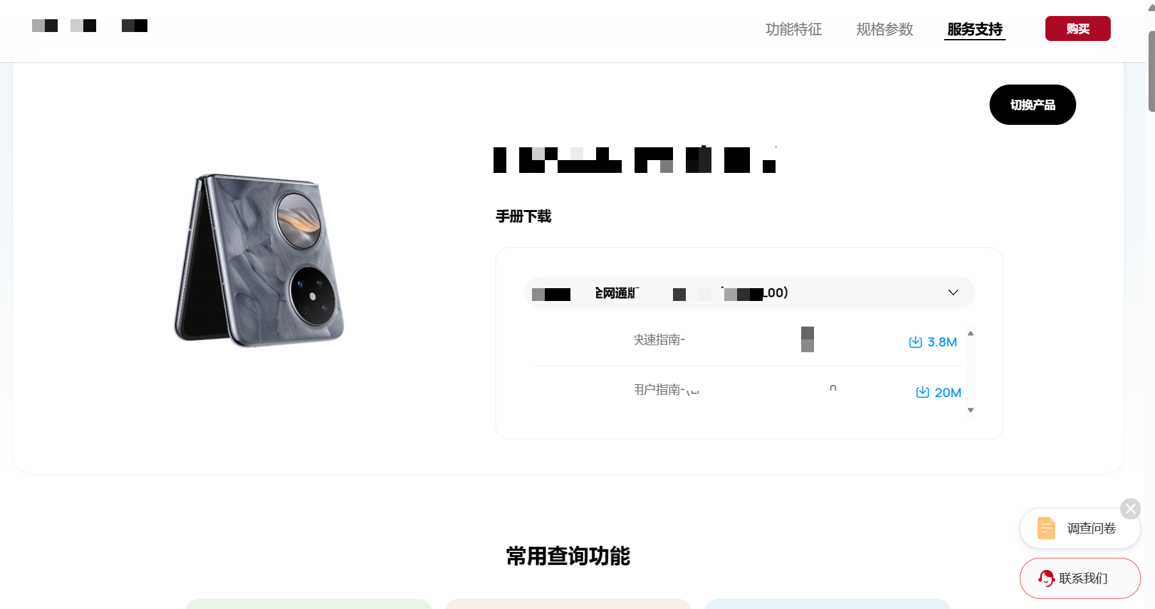Expand the model version dropdown chevron

(x=953, y=293)
